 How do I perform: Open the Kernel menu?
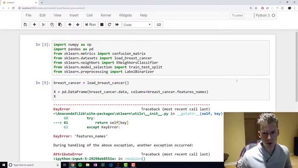pos(106,15)
